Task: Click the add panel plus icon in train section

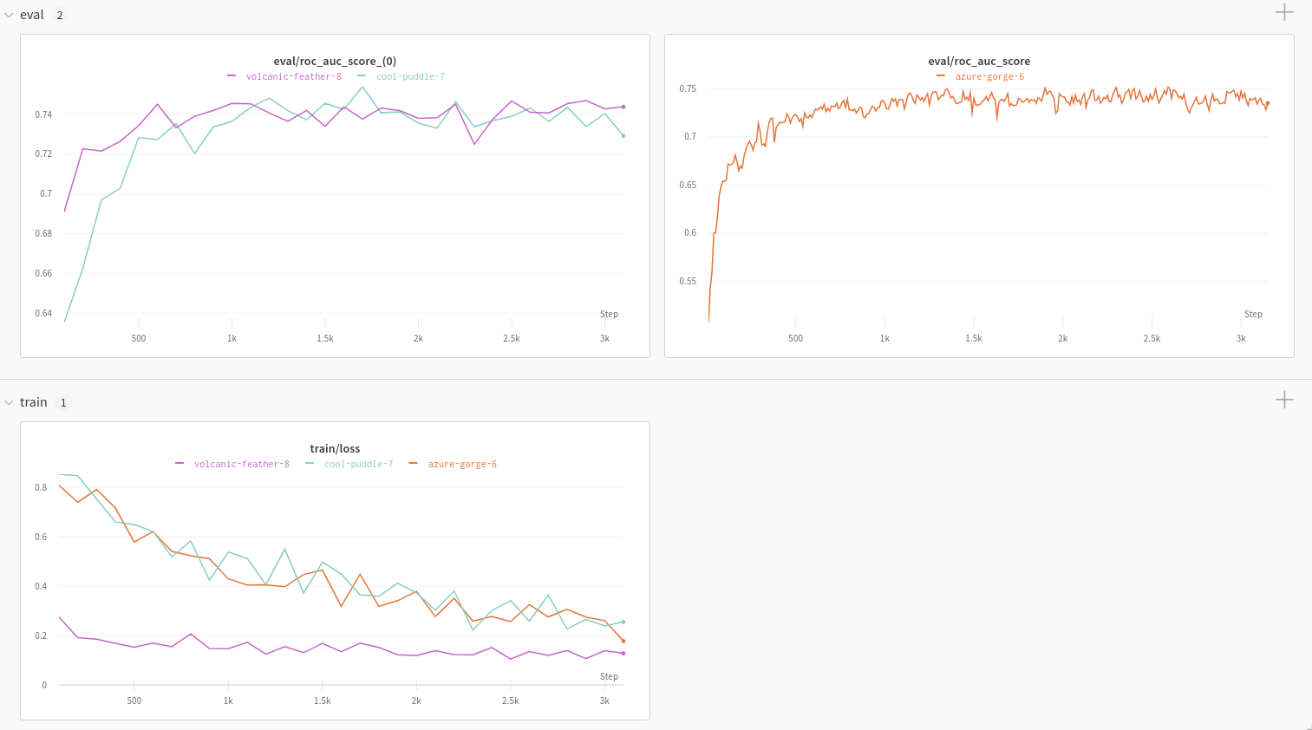Action: click(x=1284, y=400)
